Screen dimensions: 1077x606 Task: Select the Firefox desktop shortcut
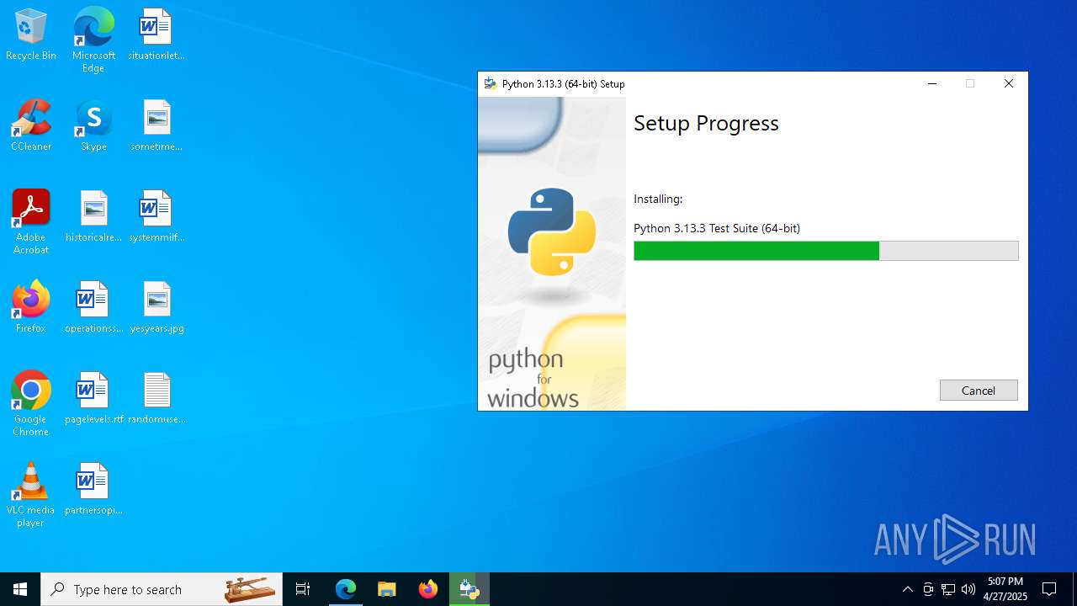click(31, 307)
